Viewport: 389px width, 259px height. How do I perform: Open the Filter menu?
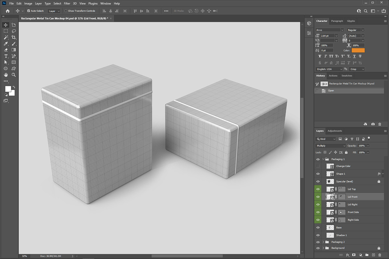coord(67,4)
